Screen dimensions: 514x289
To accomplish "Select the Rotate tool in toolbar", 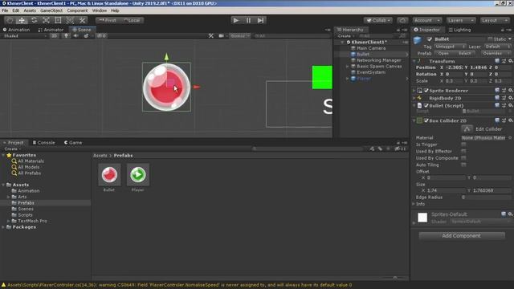I will [34, 20].
